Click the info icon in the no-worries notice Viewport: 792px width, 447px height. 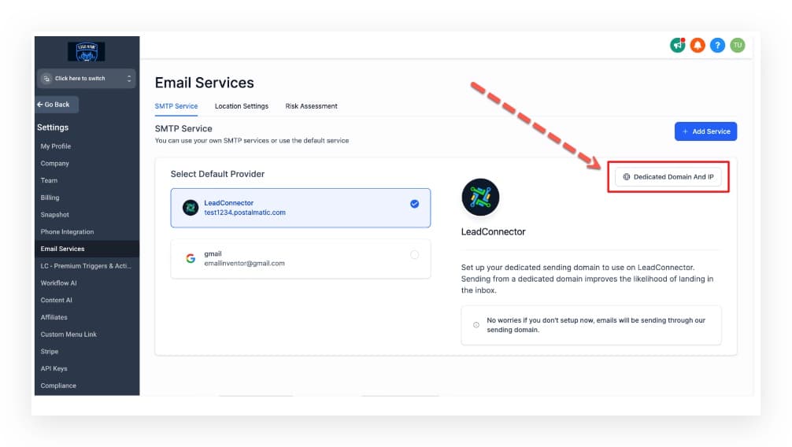tap(476, 325)
